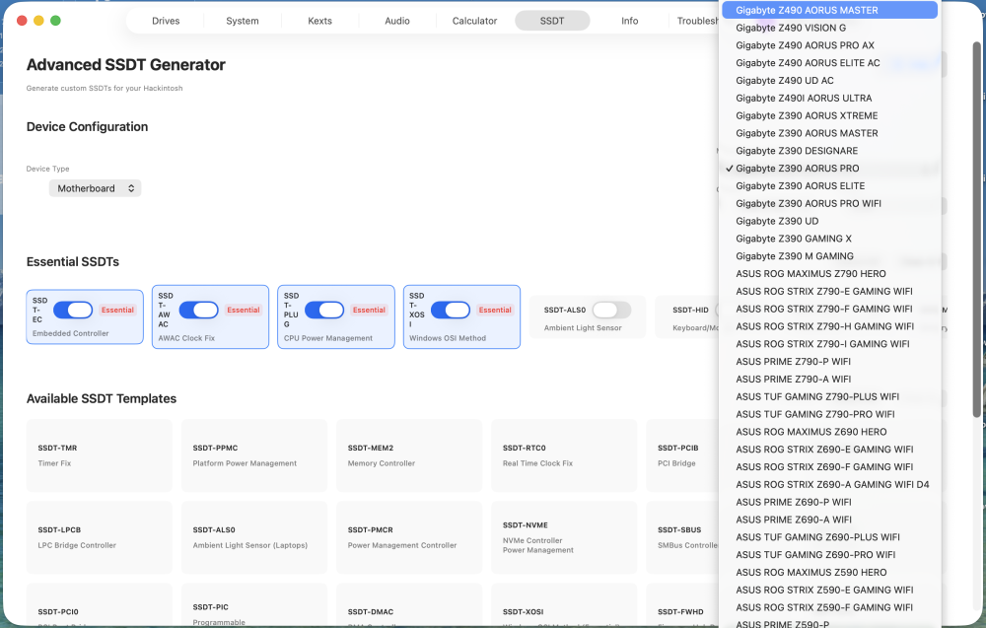Image resolution: width=986 pixels, height=628 pixels.
Task: Choose ASUS ROG STRIX Z690-F GAMING WIFI
Action: pyautogui.click(x=829, y=467)
